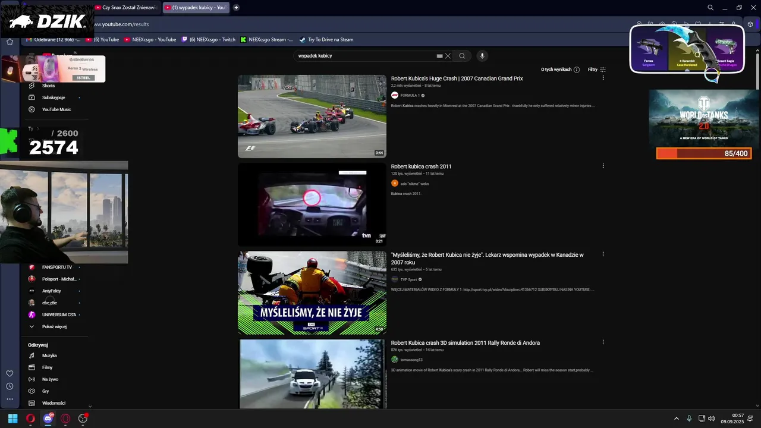
Task: Open Opera sidebar heart icon
Action: coord(10,373)
